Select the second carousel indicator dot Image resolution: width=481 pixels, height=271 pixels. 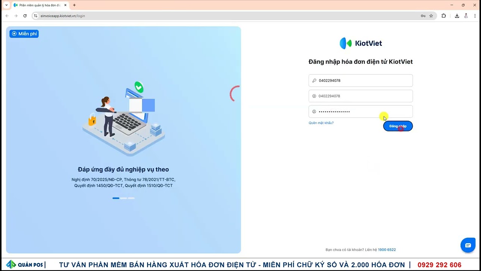124,198
